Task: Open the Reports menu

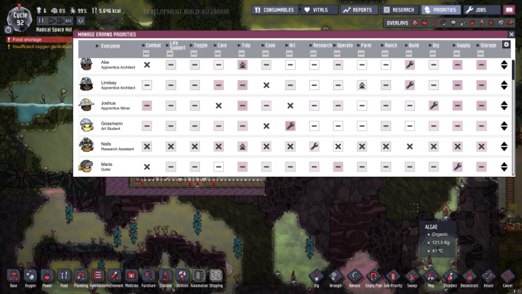Action: (x=359, y=10)
